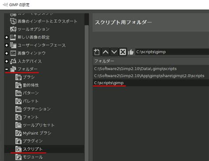Click the thumbs-up folder validity icon
The width and height of the screenshot is (209, 161).
tap(131, 52)
